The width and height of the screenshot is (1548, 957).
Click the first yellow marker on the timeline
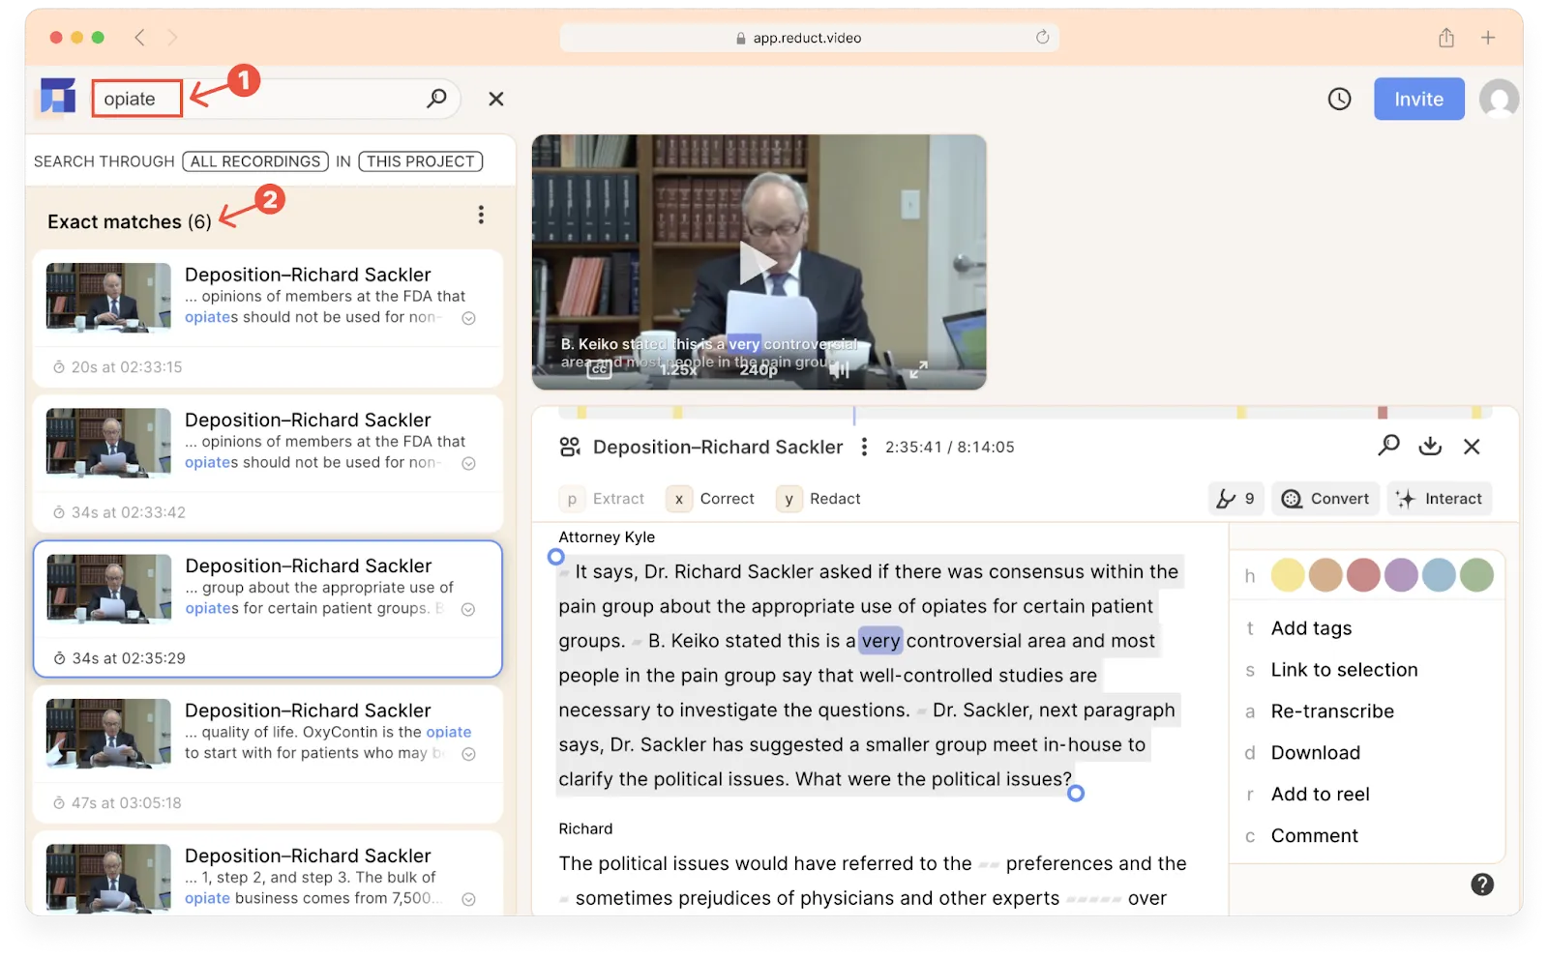pyautogui.click(x=581, y=413)
